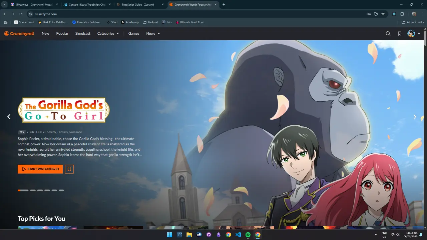Open the notification bell in taskbar
Viewport: 427px width, 240px height.
coord(421,235)
